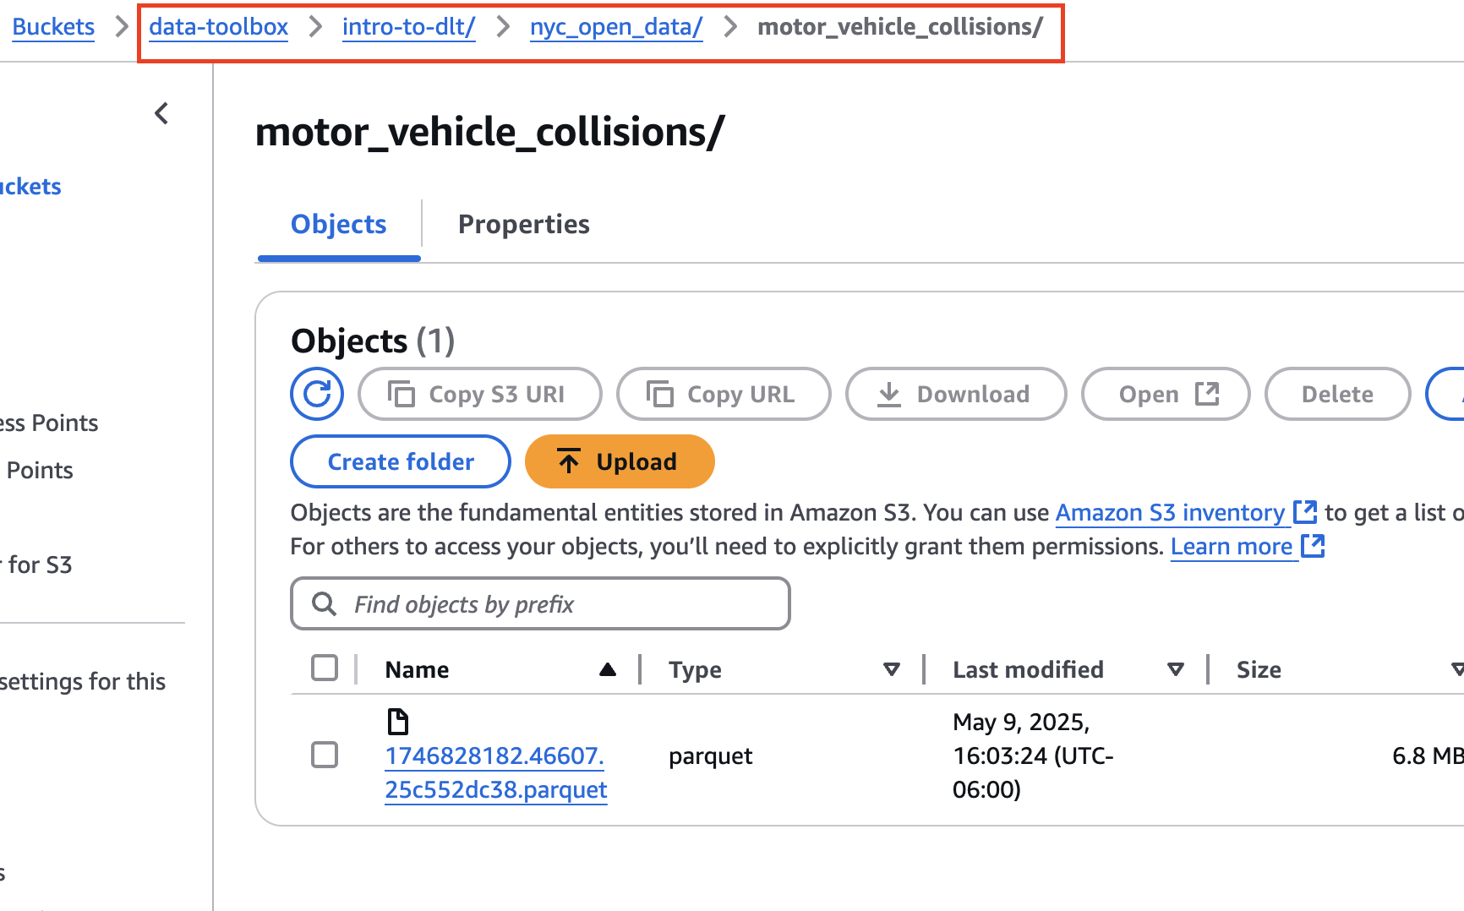Select the Objects tab
1464x911 pixels.
click(337, 224)
